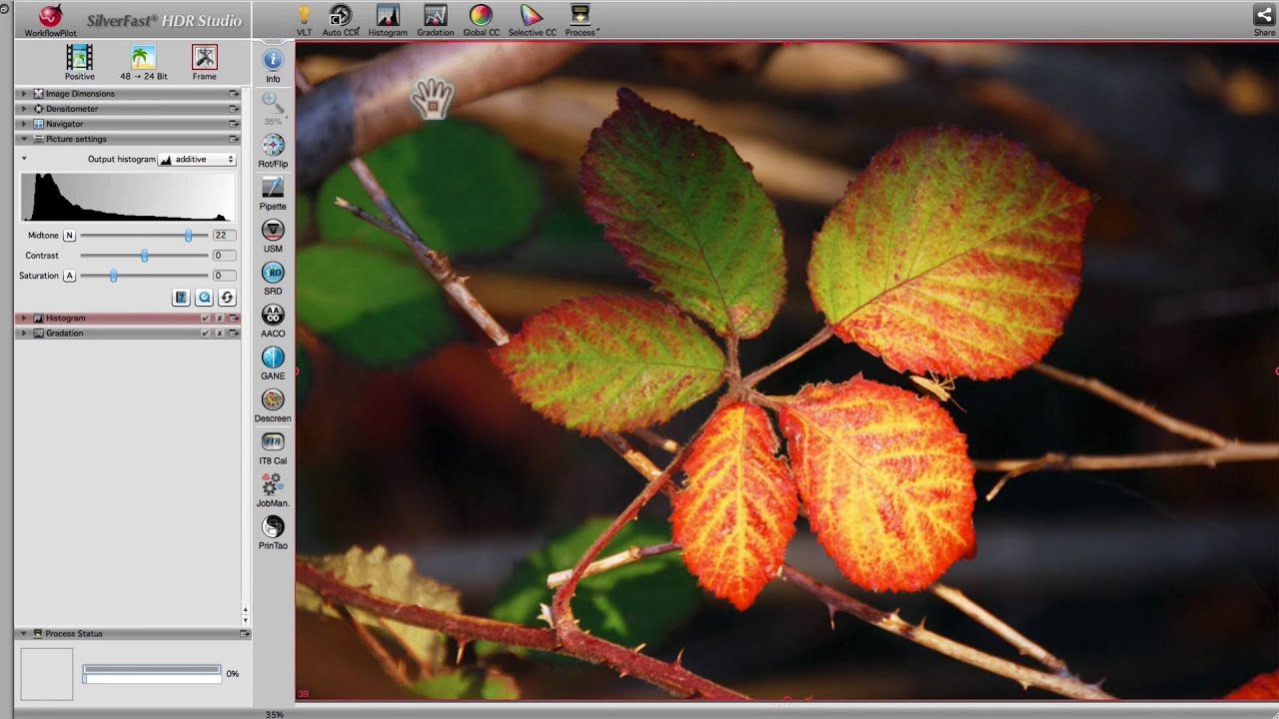Expand the Gradation panel section

[24, 334]
